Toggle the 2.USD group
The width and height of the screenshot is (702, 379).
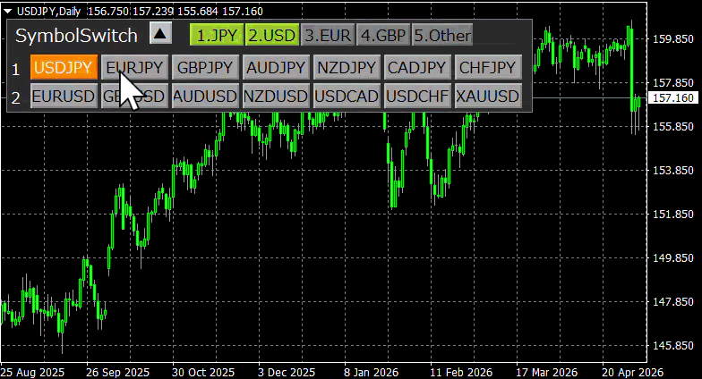[x=272, y=36]
